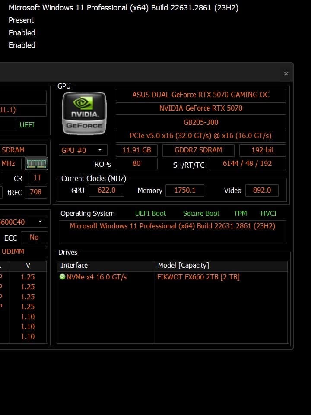This screenshot has width=311, height=415.
Task: Click the HVCI status label
Action: (x=268, y=214)
